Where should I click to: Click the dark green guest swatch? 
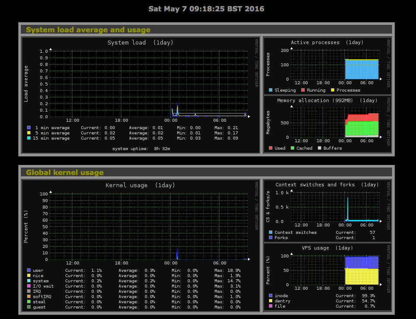click(x=29, y=307)
